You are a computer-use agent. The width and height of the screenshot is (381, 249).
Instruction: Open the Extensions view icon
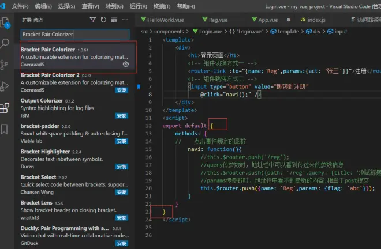pos(5,108)
